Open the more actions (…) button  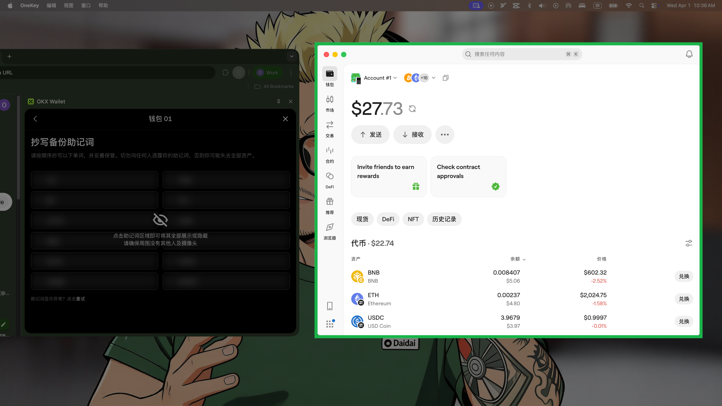click(445, 134)
